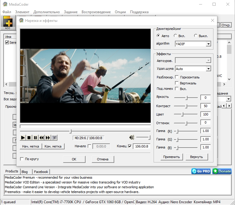
Task: Click the Применить button
Action: pyautogui.click(x=171, y=157)
